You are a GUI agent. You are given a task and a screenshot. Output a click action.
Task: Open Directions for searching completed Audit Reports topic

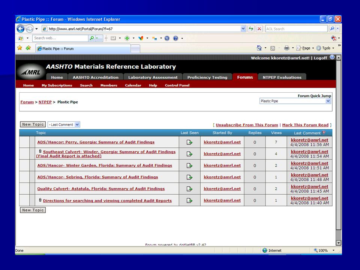tap(108, 201)
